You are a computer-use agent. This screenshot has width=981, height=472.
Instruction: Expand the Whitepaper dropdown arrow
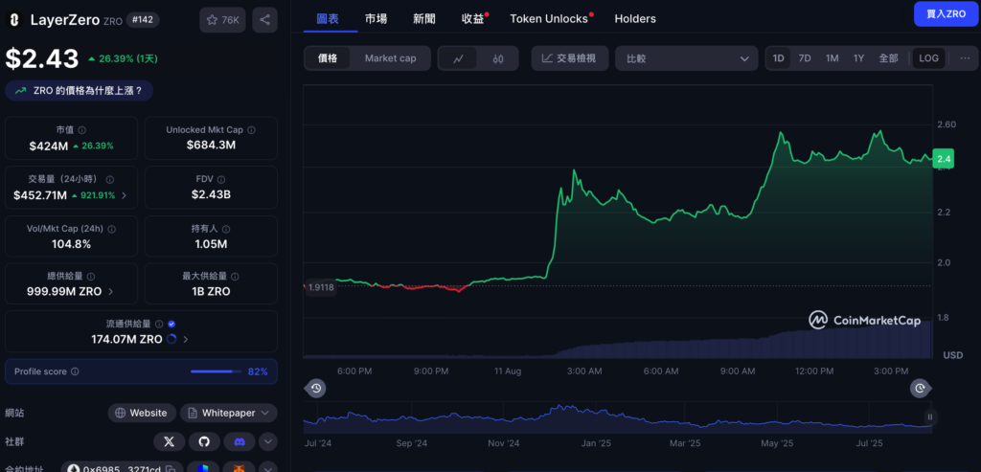click(265, 413)
